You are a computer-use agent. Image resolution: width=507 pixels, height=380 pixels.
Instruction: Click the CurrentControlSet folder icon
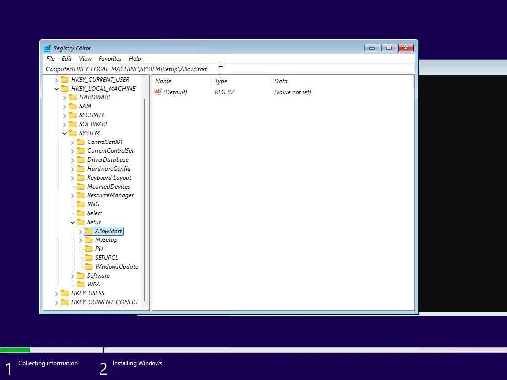(x=81, y=151)
